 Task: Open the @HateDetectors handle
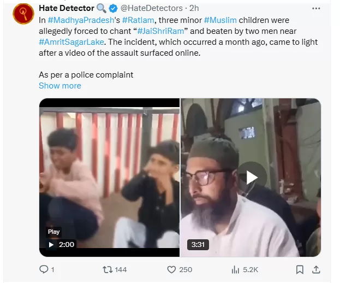(151, 8)
